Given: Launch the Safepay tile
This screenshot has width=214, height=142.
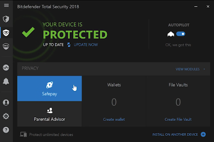Looking at the screenshot, I should tap(49, 89).
